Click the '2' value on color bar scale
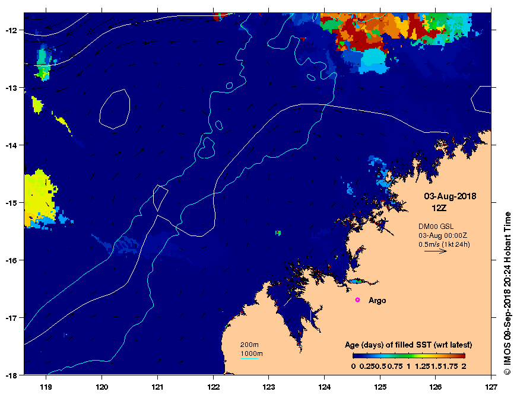The width and height of the screenshot is (517, 395). coord(464,367)
